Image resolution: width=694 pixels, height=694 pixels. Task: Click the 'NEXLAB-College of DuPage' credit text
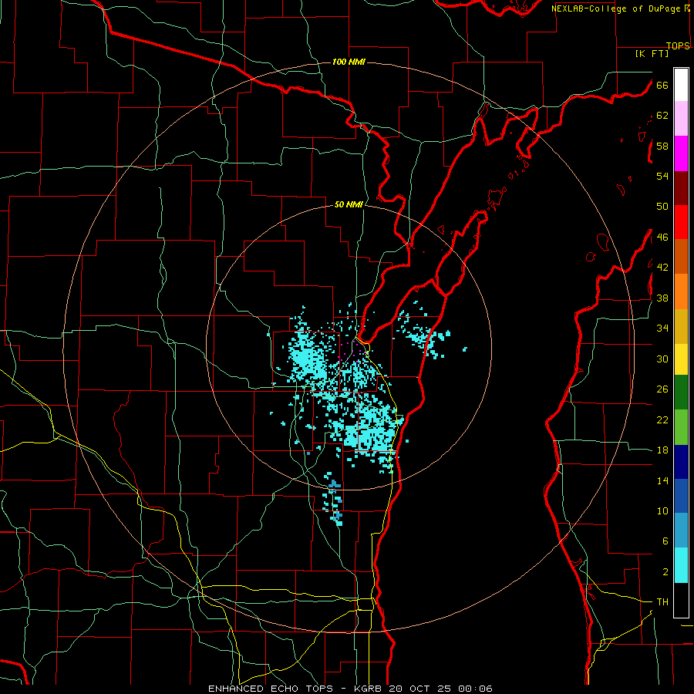[x=615, y=8]
